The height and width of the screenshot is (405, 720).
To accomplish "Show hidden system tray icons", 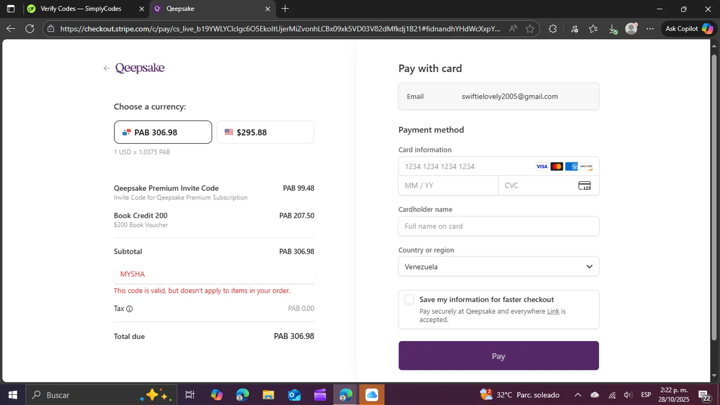I will click(x=578, y=395).
